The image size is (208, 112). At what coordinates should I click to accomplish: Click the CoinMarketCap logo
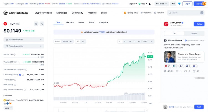tap(16, 13)
